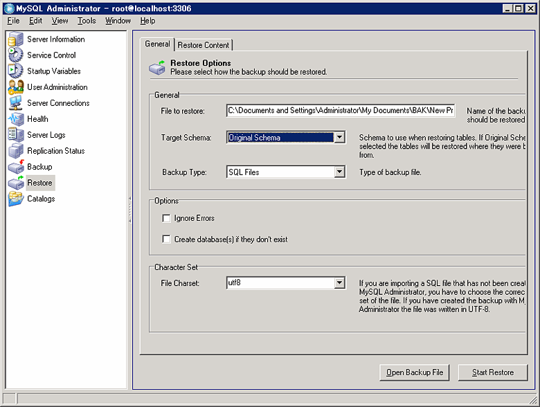Click the SQL Files combo box value

tap(280, 172)
